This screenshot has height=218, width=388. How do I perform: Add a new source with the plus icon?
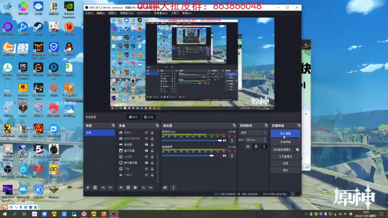pos(121,187)
